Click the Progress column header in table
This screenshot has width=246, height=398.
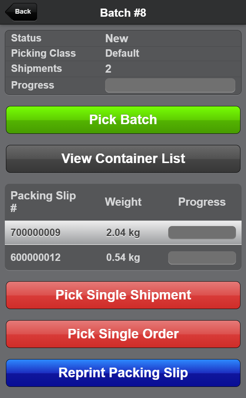202,202
